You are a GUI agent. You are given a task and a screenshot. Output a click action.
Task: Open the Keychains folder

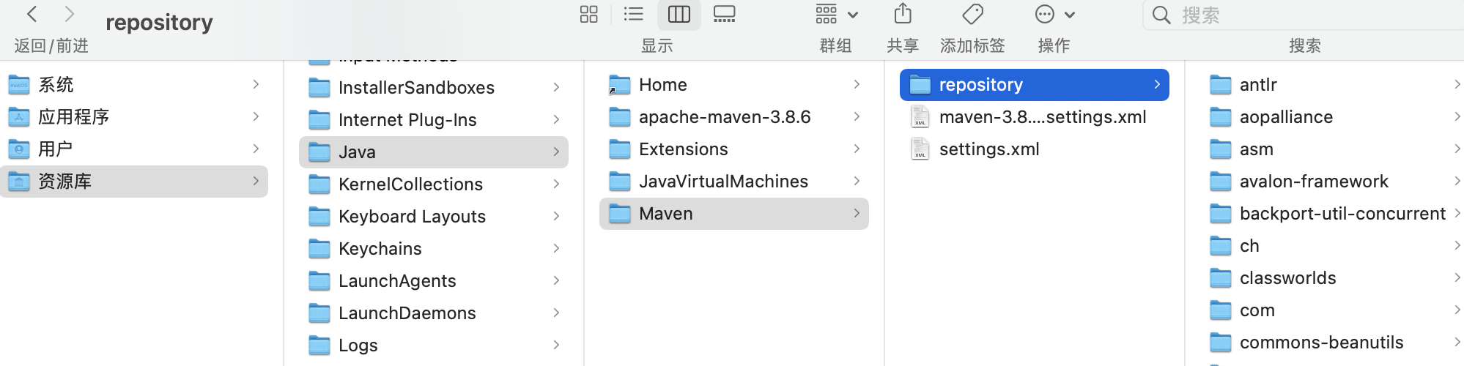click(380, 249)
